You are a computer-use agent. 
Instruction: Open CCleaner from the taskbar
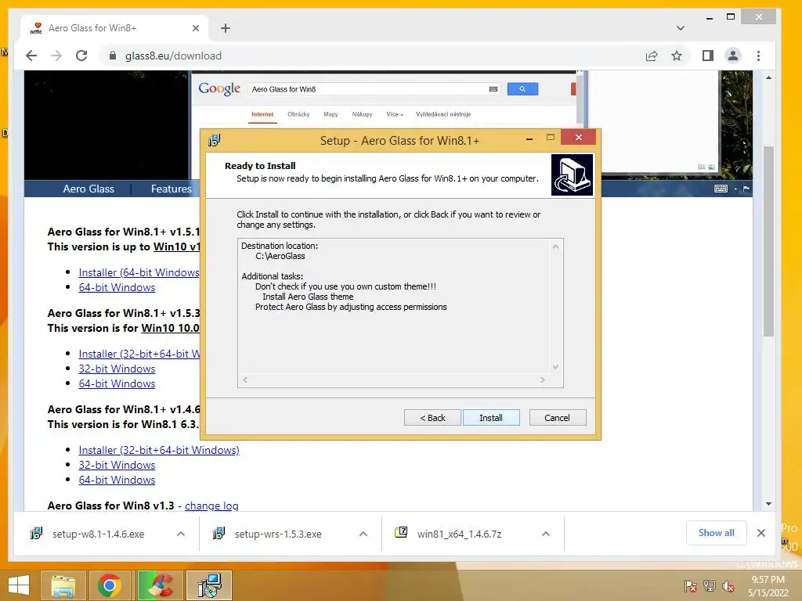point(160,585)
